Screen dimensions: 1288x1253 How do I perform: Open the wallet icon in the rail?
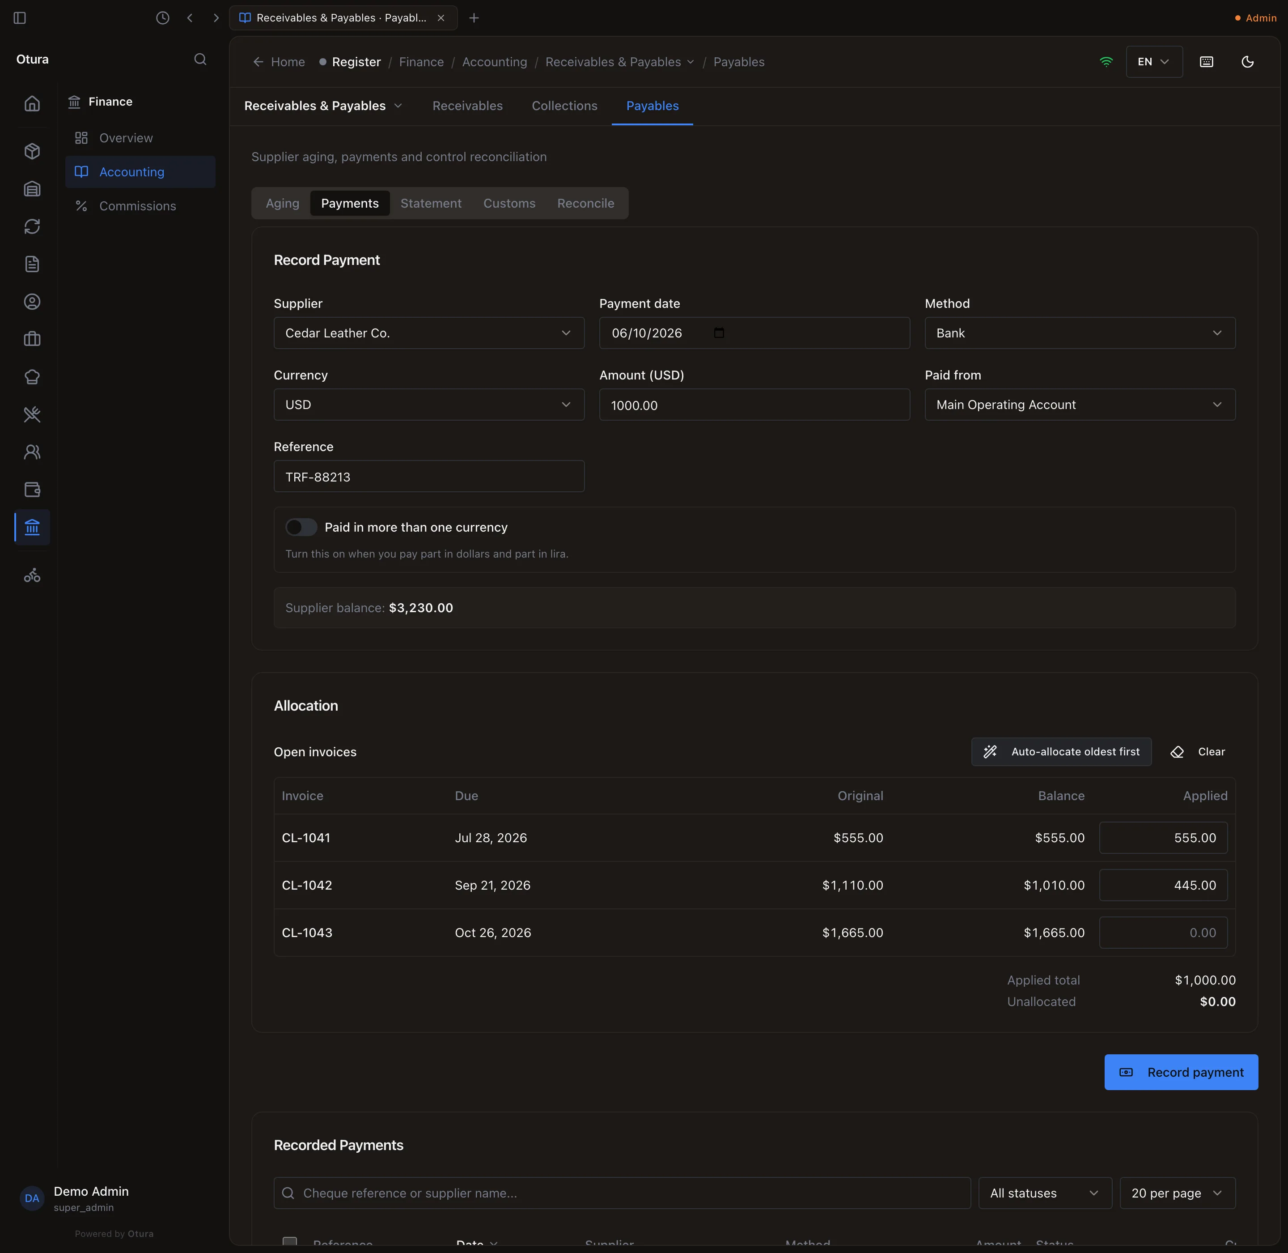click(x=32, y=489)
